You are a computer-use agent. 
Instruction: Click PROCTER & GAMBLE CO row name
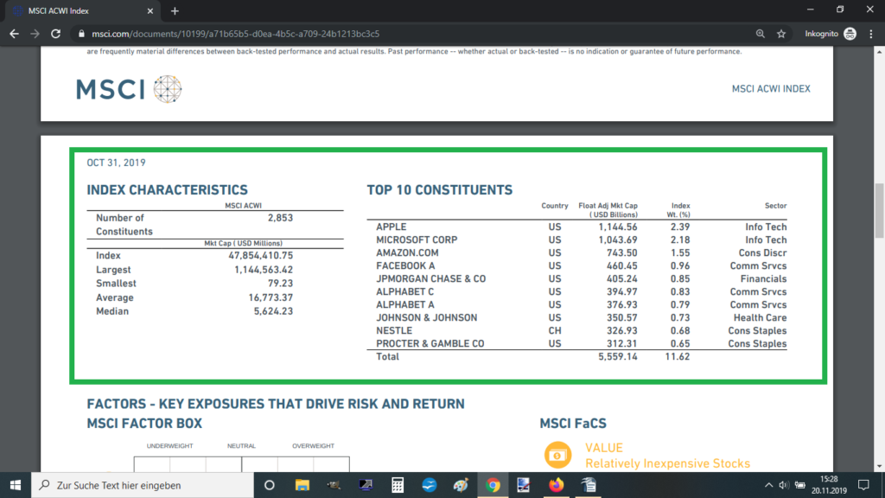point(430,344)
